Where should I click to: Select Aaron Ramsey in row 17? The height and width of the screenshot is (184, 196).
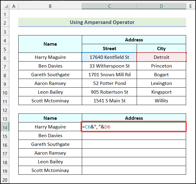pos(50,153)
